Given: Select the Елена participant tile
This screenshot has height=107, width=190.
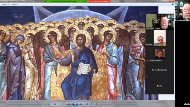Looking at the screenshot, I should coord(160,86).
